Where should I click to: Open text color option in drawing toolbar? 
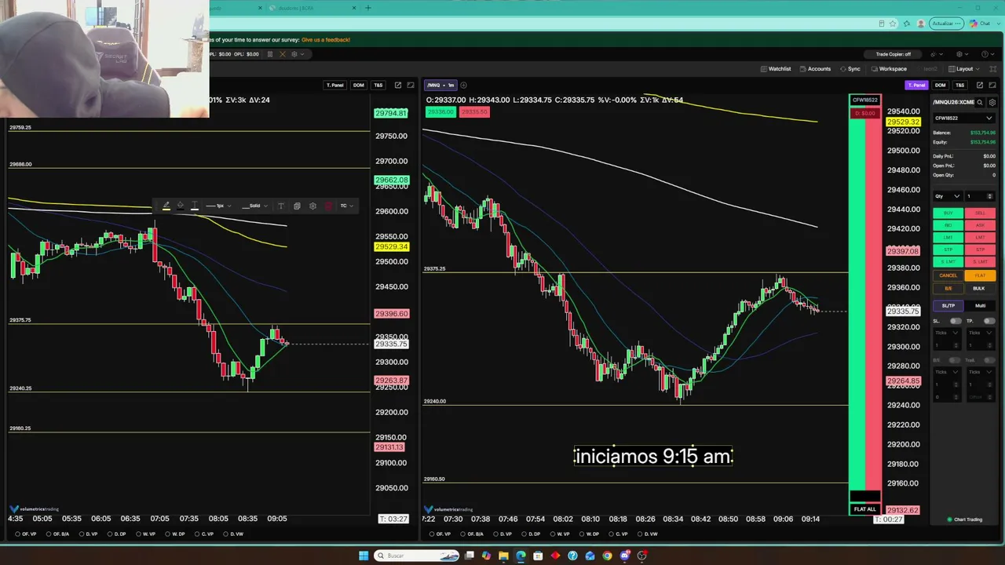coord(195,206)
